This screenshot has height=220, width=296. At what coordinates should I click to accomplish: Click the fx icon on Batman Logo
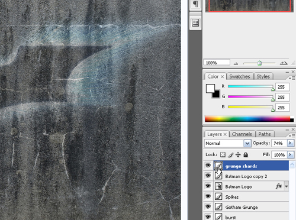[279, 186]
